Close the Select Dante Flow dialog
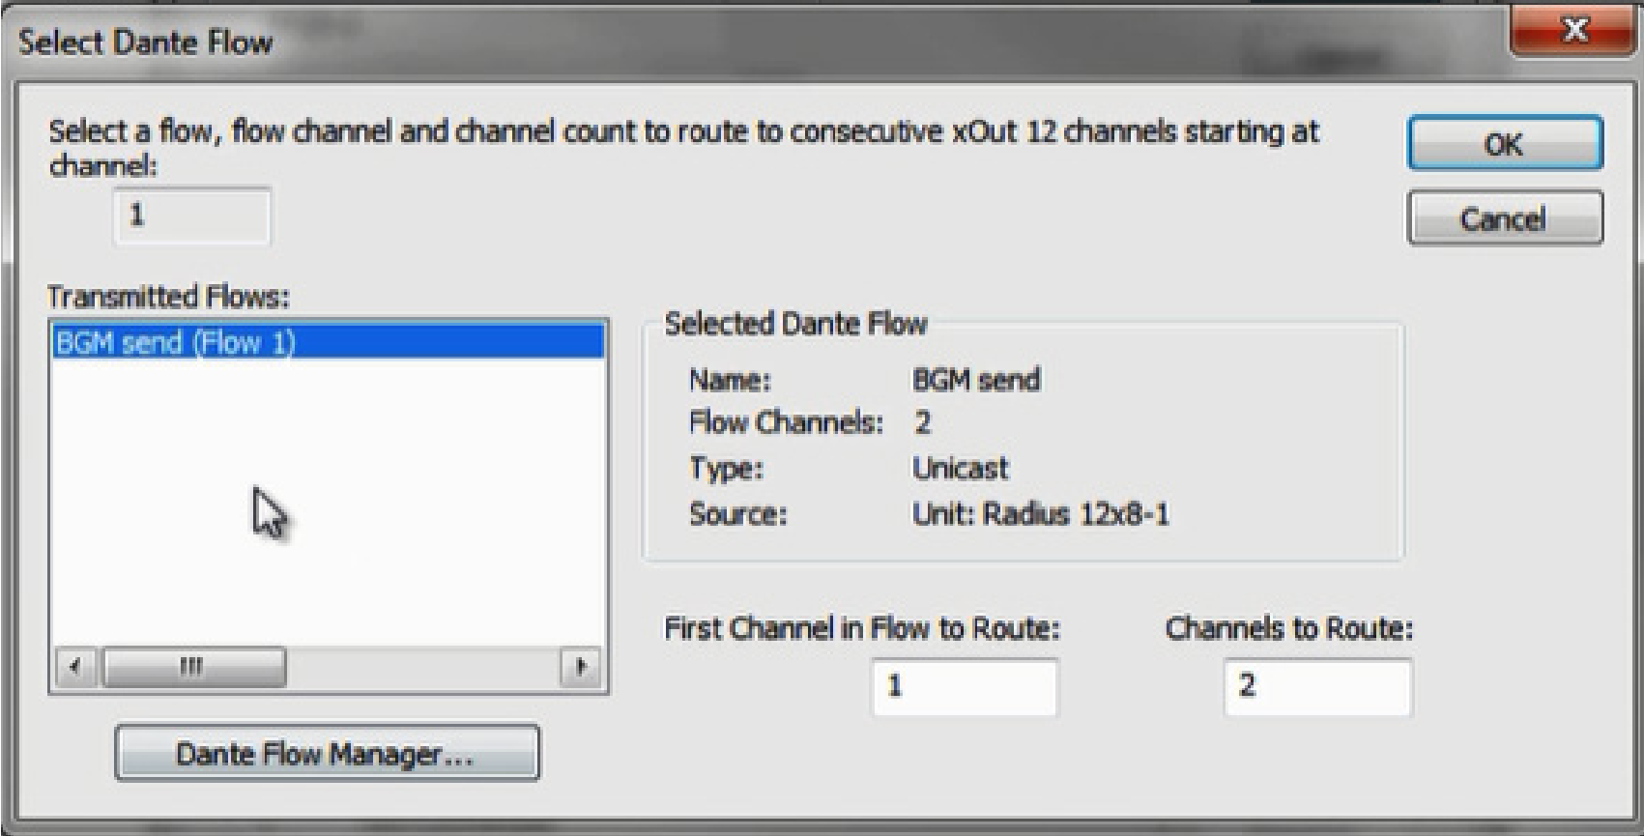1644x836 pixels. [1574, 31]
